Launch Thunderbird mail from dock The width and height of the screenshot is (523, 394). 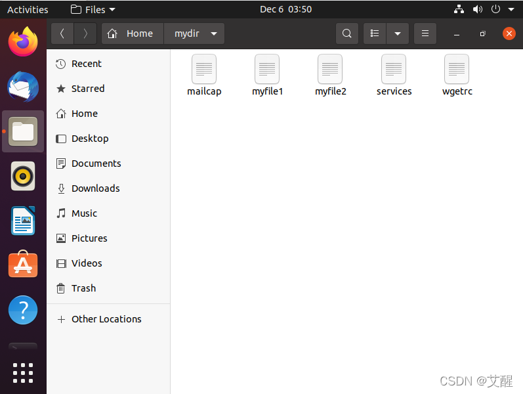point(23,87)
